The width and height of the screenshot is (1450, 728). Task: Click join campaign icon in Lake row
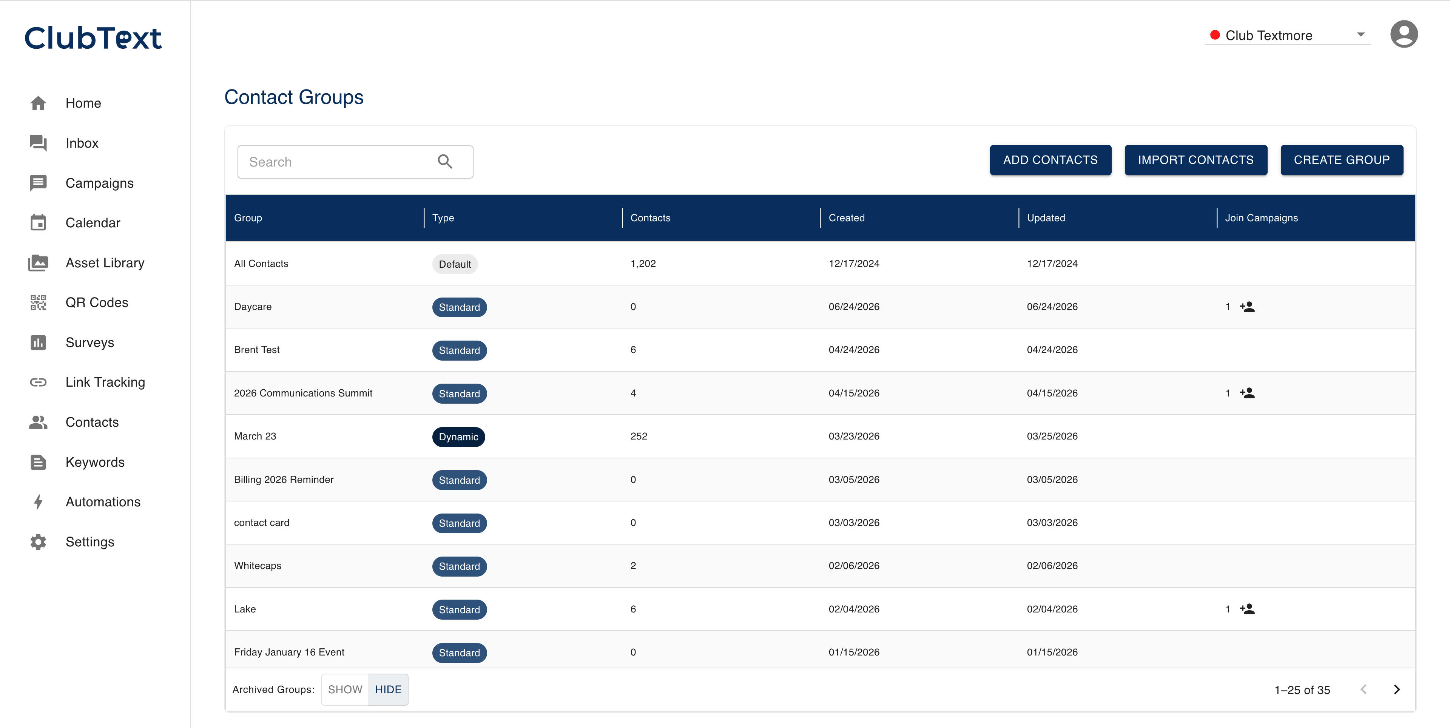coord(1247,609)
